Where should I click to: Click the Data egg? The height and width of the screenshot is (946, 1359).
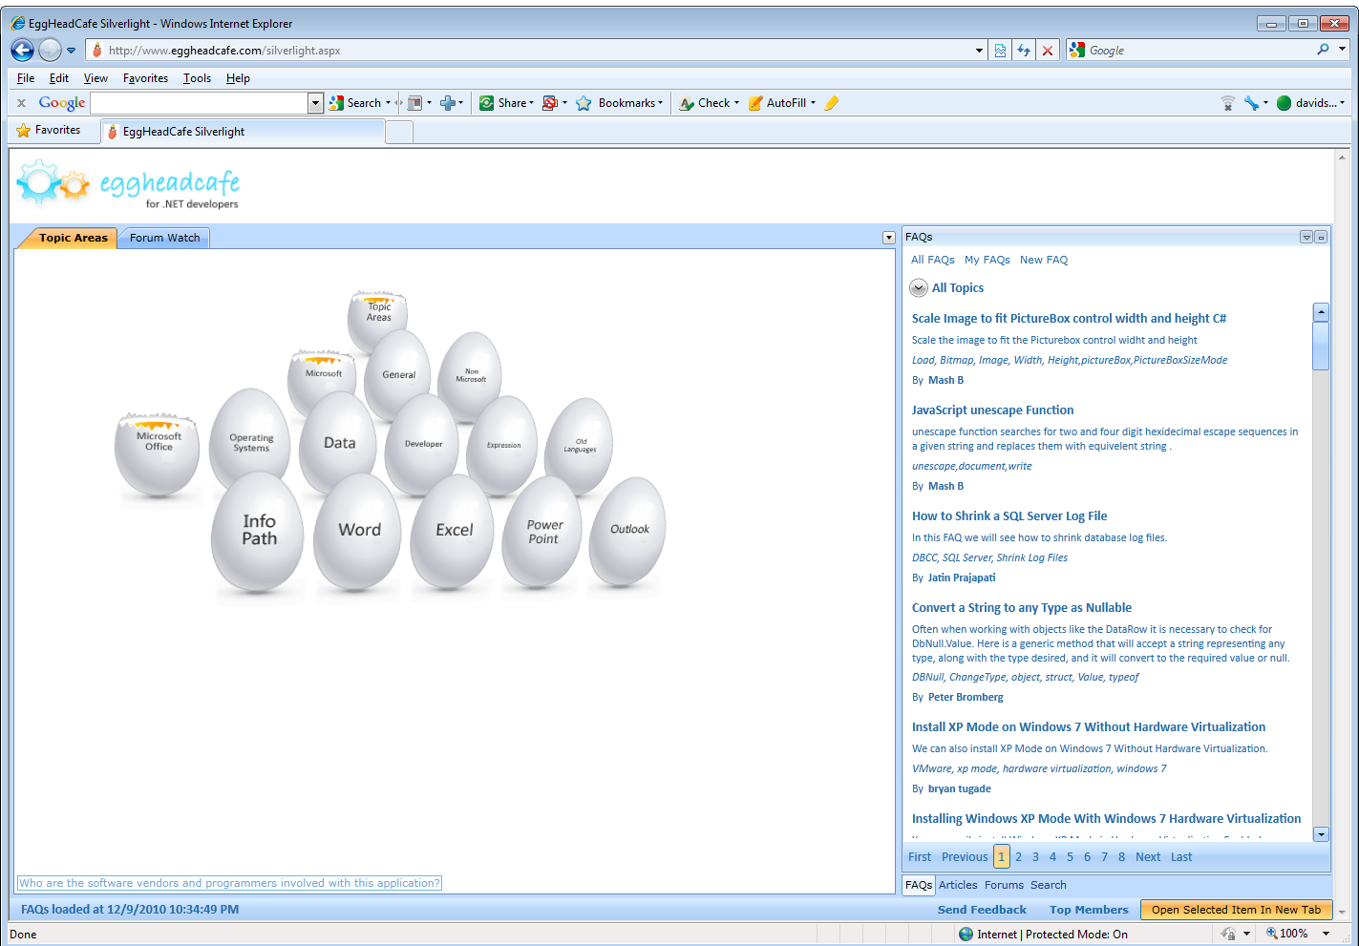point(339,443)
